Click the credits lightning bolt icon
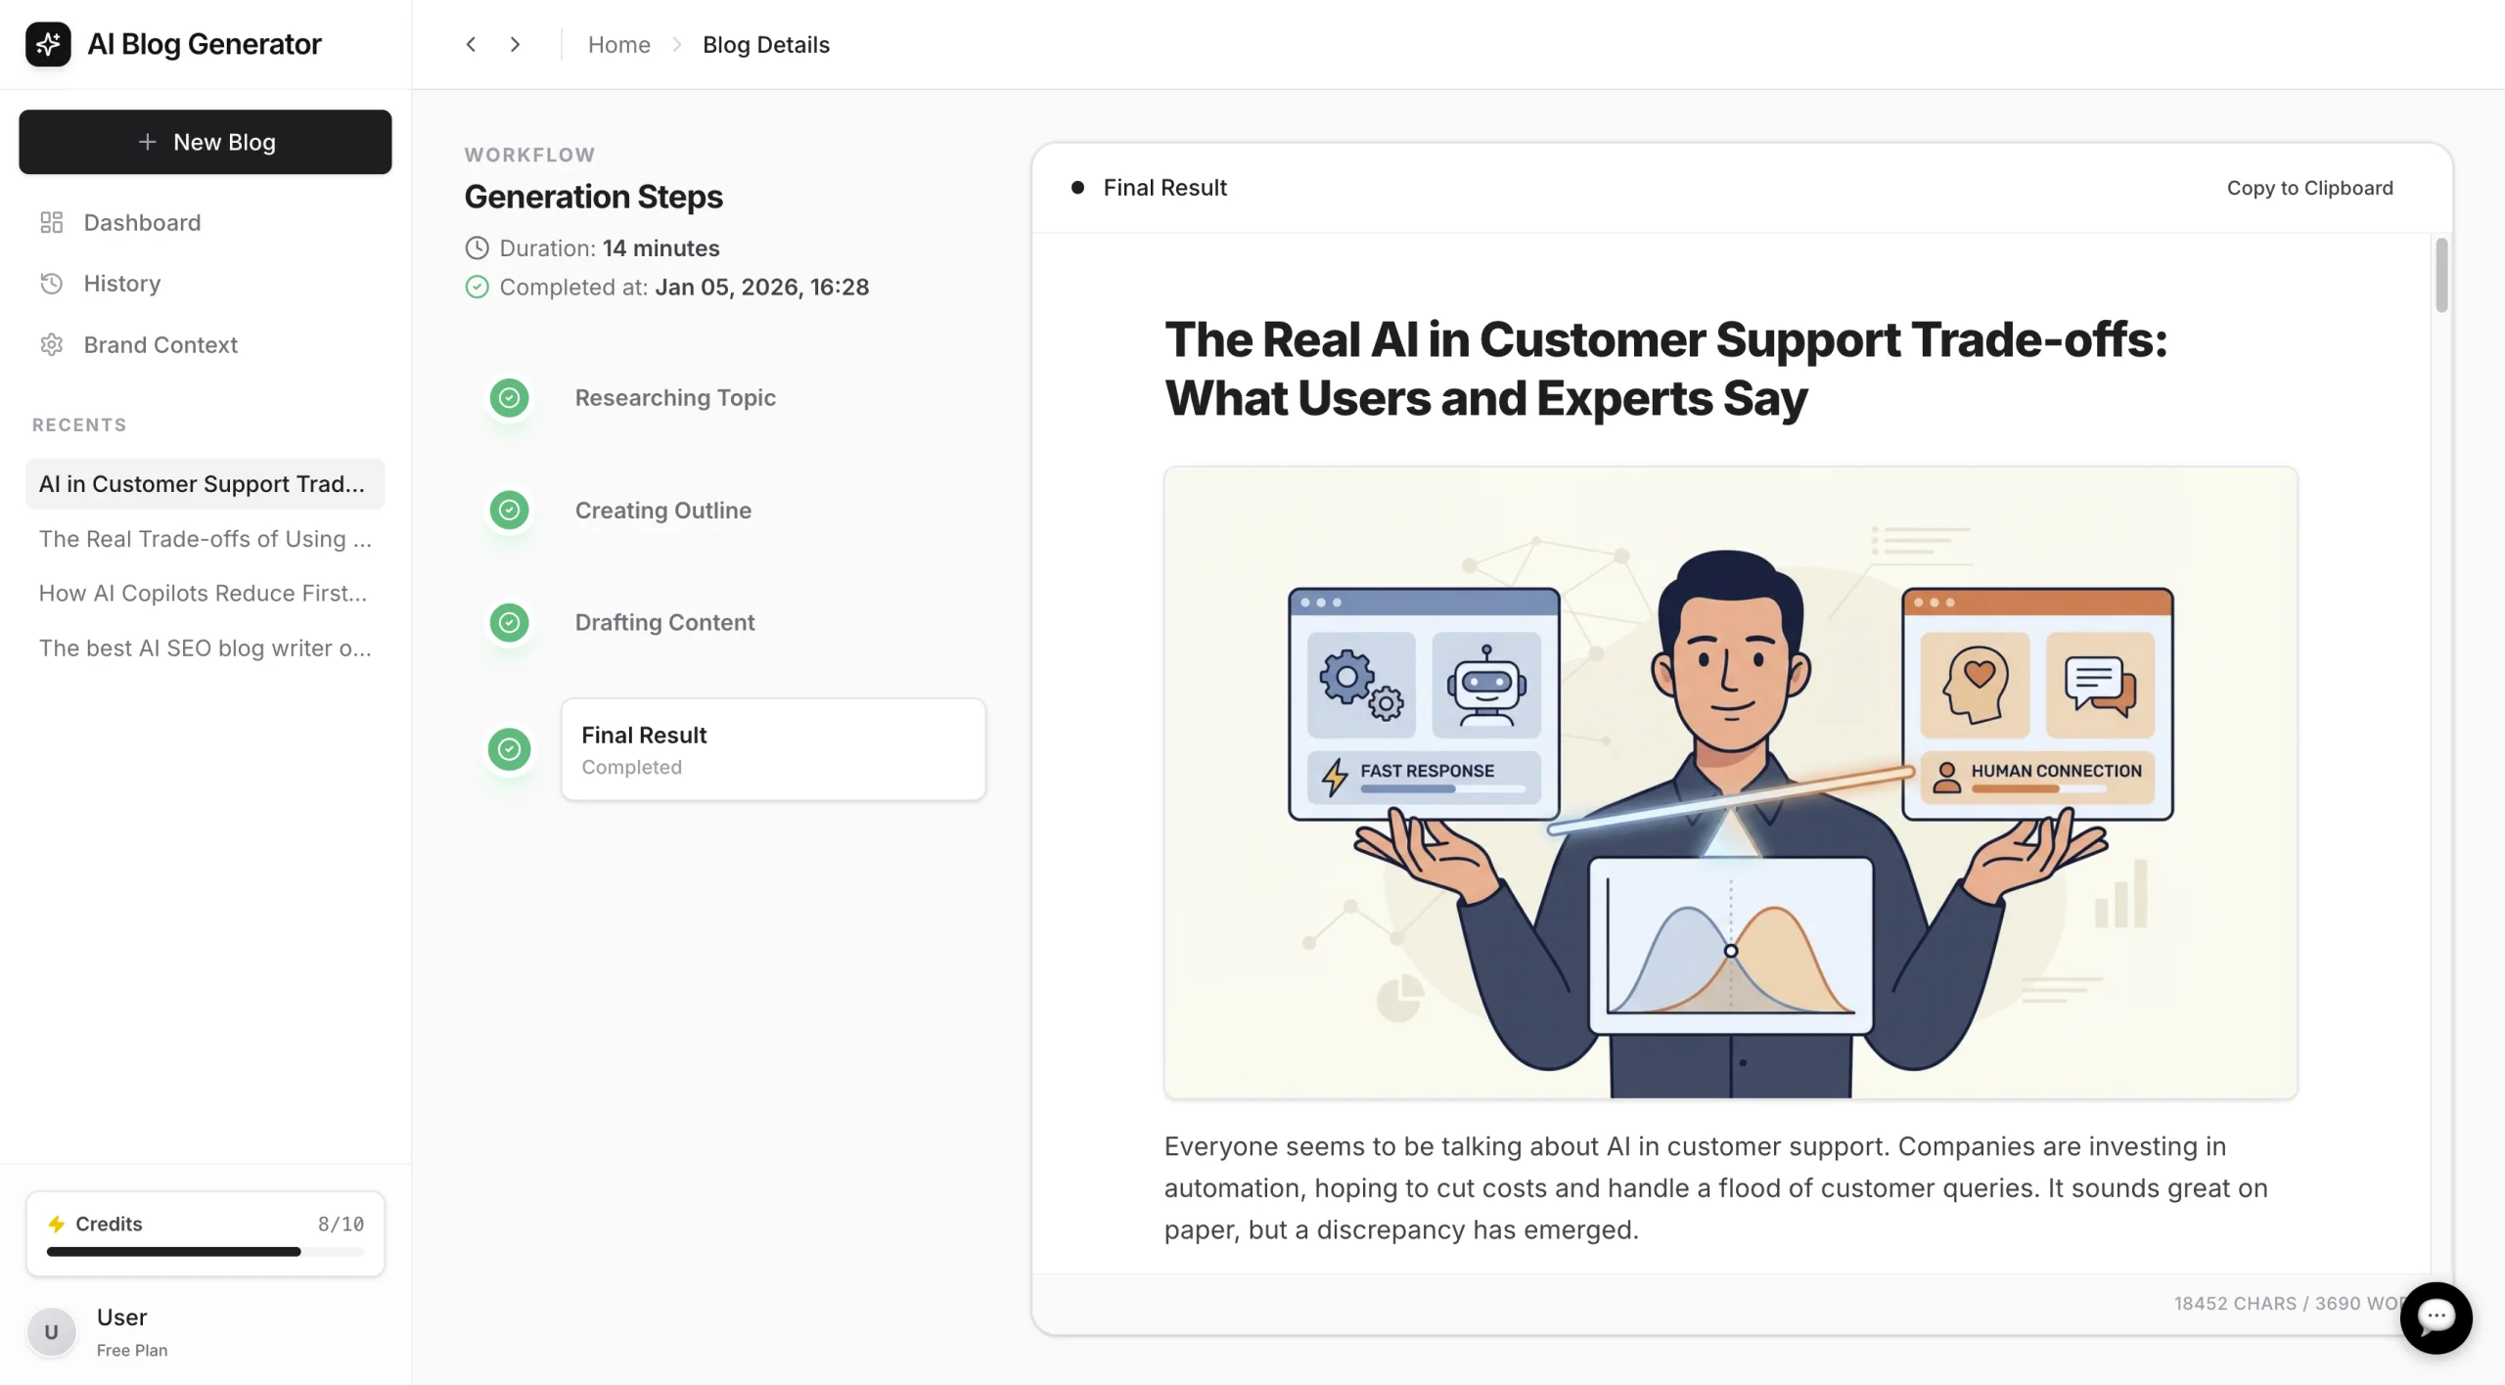 point(58,1224)
